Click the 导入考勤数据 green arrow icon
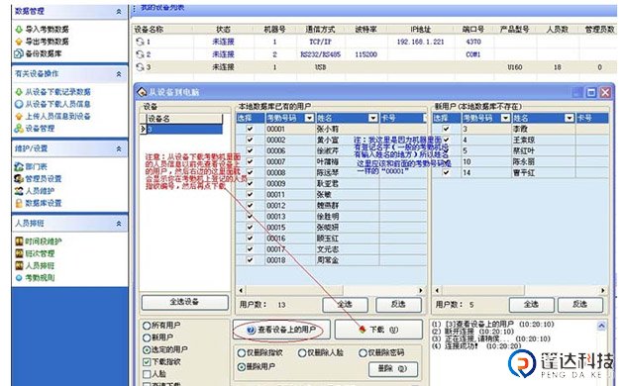 point(19,30)
